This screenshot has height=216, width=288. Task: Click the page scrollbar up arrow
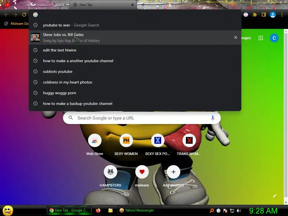pos(286,31)
